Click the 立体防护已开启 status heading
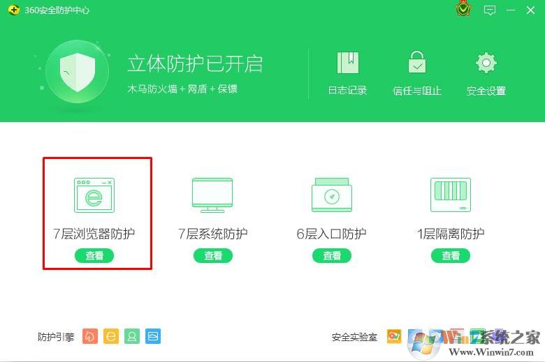This screenshot has height=362, width=545. [x=195, y=64]
